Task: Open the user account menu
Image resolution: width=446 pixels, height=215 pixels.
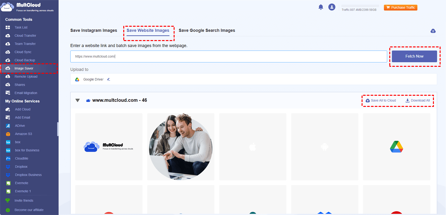Action: [332, 7]
